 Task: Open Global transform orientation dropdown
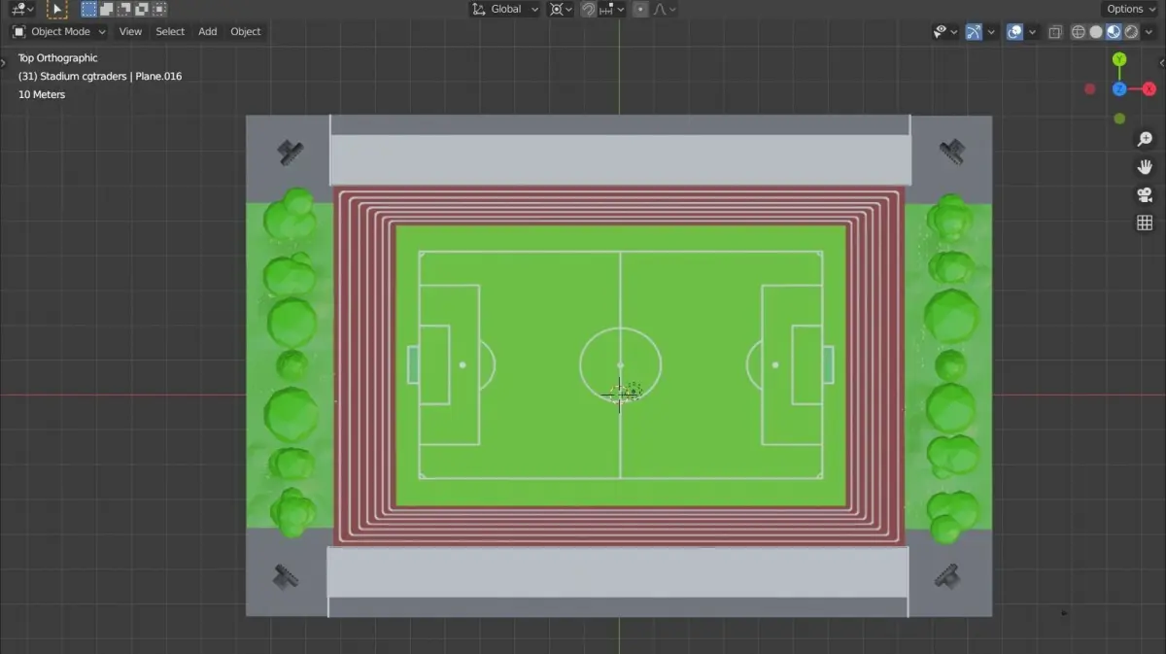(505, 9)
